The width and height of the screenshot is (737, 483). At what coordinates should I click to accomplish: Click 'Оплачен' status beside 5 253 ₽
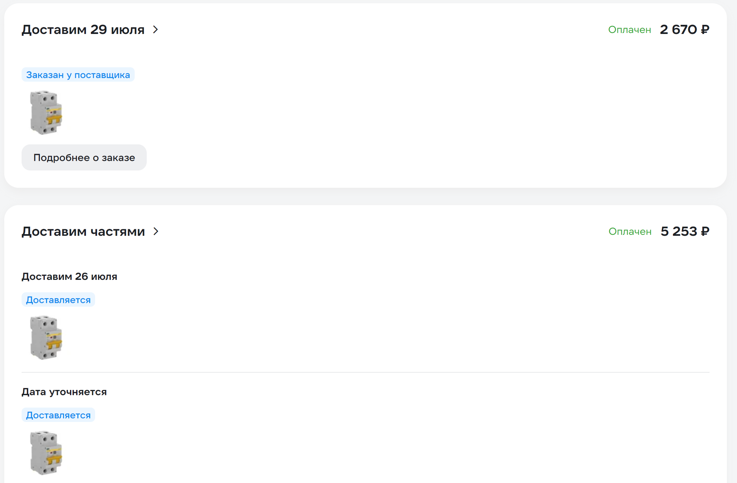[630, 232]
